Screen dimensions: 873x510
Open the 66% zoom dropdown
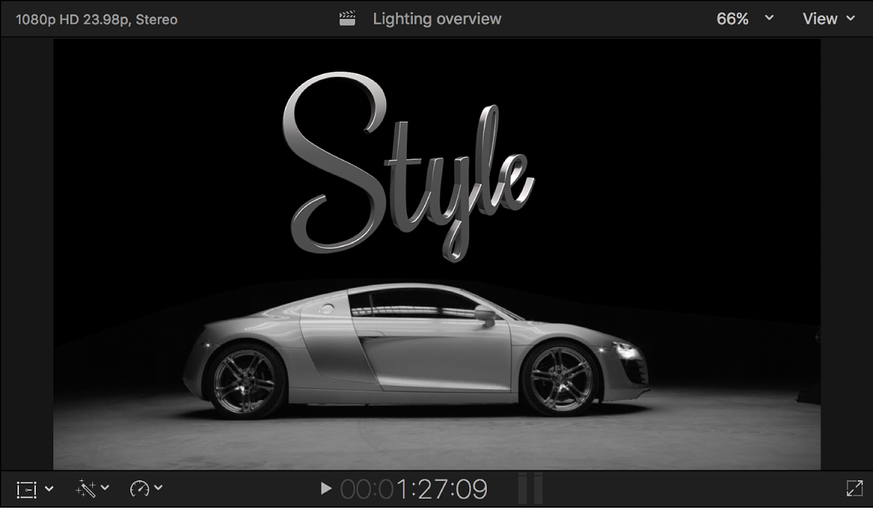click(x=769, y=18)
